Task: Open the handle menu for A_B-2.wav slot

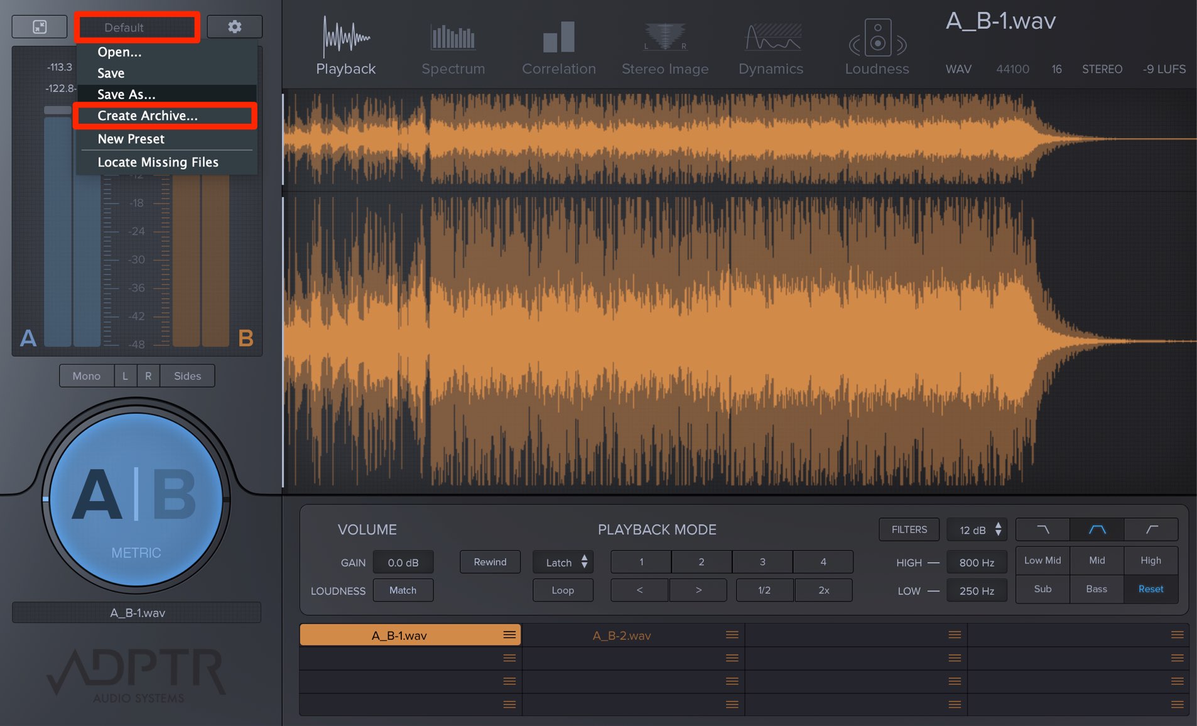Action: click(x=732, y=635)
